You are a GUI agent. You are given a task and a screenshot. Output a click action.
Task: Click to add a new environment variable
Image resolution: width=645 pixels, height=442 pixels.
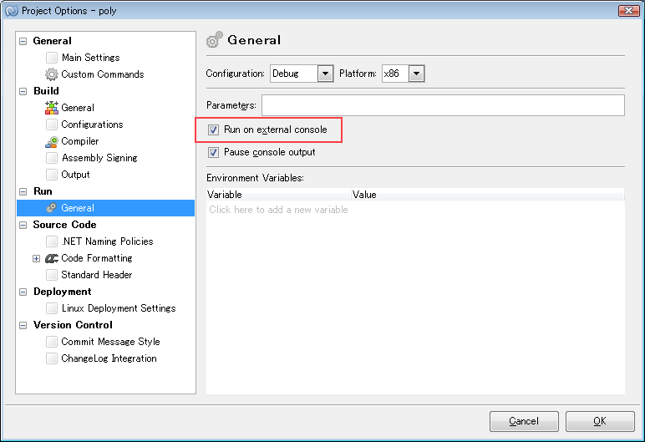278,210
